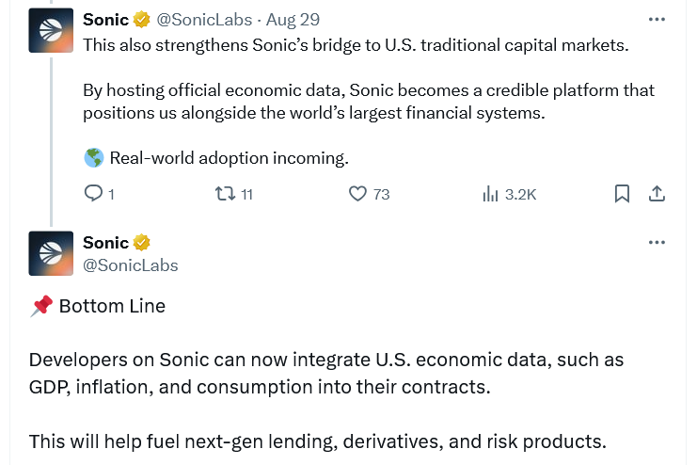Viewport: 697px width, 465px height.
Task: Open the 3.2K views analytics icon
Action: click(490, 194)
